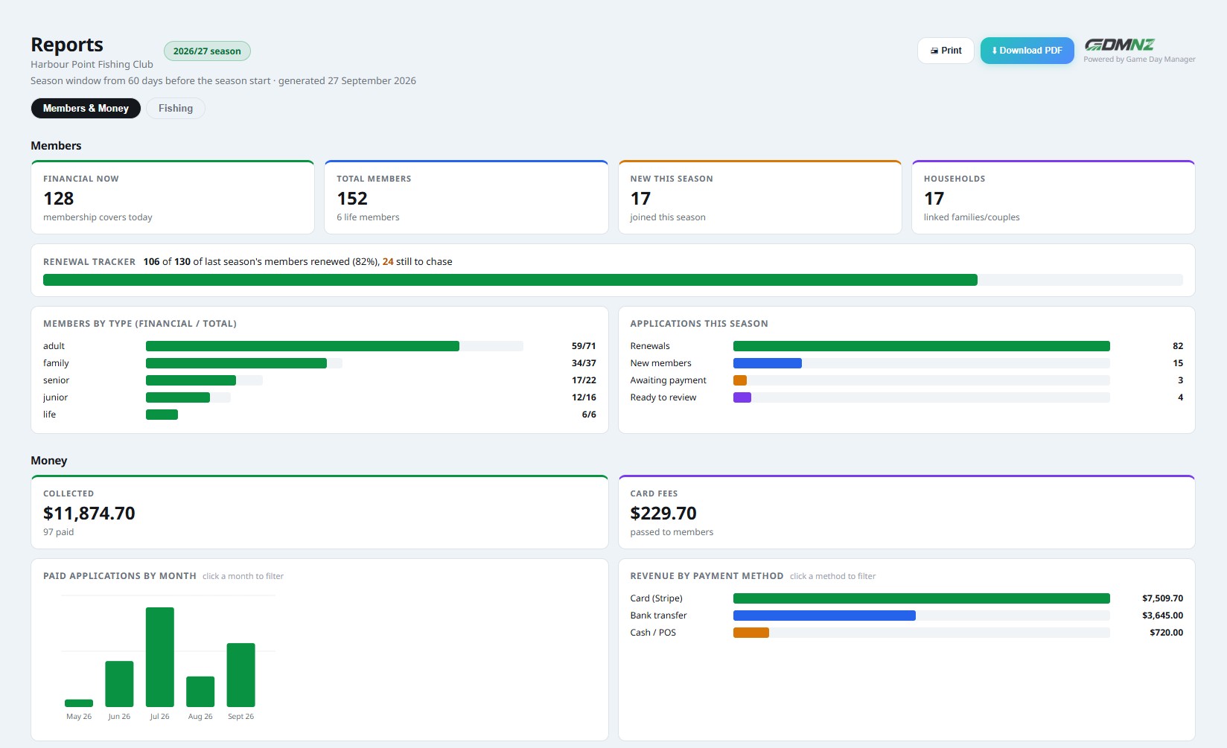Screen dimensions: 1227x748
Task: Click the '24' still to chase number
Action: pyautogui.click(x=388, y=262)
